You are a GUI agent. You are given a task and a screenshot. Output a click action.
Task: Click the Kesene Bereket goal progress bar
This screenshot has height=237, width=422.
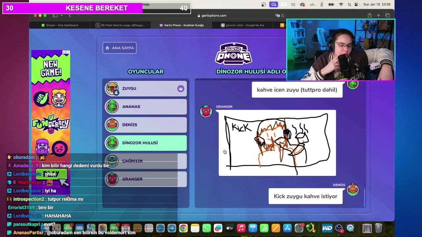tap(97, 8)
